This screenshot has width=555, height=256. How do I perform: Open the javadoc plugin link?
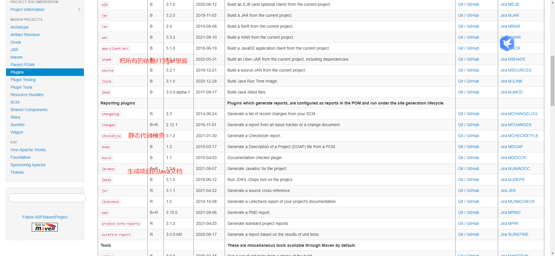click(109, 169)
